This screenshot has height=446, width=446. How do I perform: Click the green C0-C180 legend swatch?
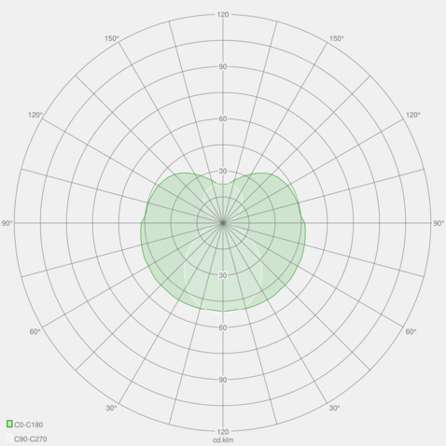point(9,424)
